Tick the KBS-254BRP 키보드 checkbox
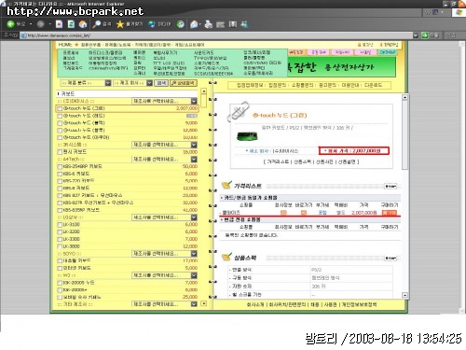 click(60, 167)
